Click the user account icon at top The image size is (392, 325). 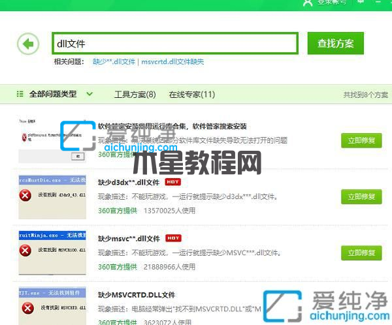pyautogui.click(x=308, y=3)
